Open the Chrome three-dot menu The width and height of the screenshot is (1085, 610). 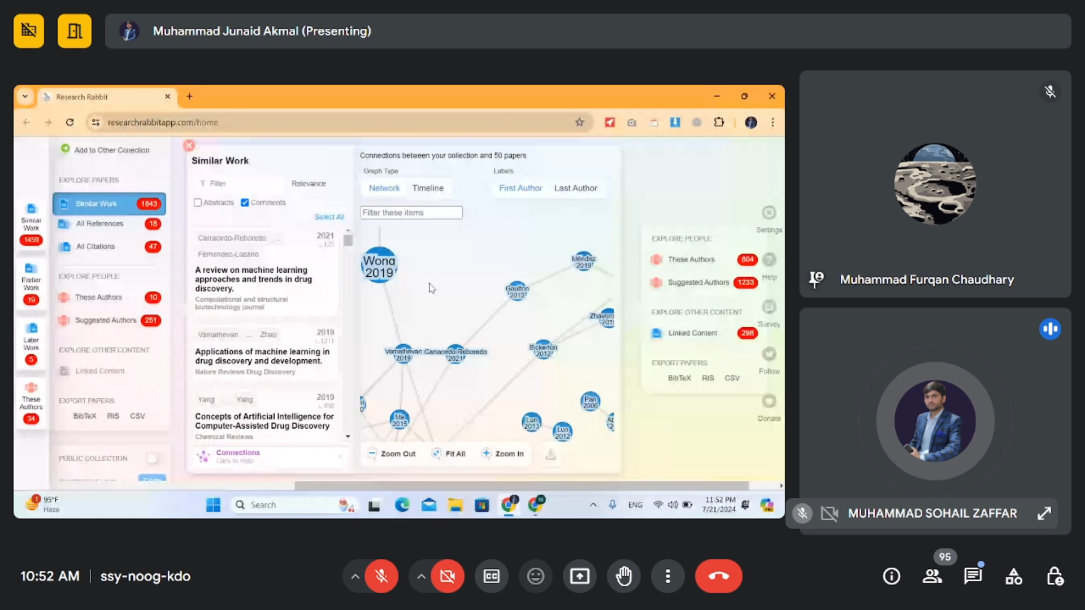point(772,123)
